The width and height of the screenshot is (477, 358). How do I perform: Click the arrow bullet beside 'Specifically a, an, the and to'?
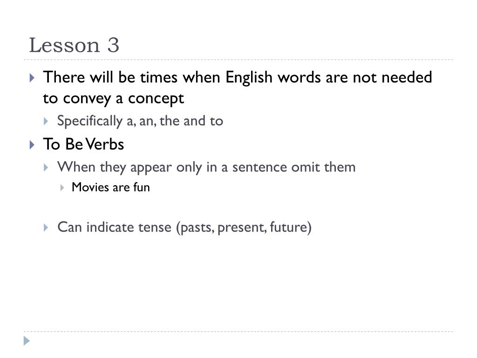tap(46, 122)
